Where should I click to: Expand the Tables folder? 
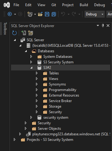(37, 73)
